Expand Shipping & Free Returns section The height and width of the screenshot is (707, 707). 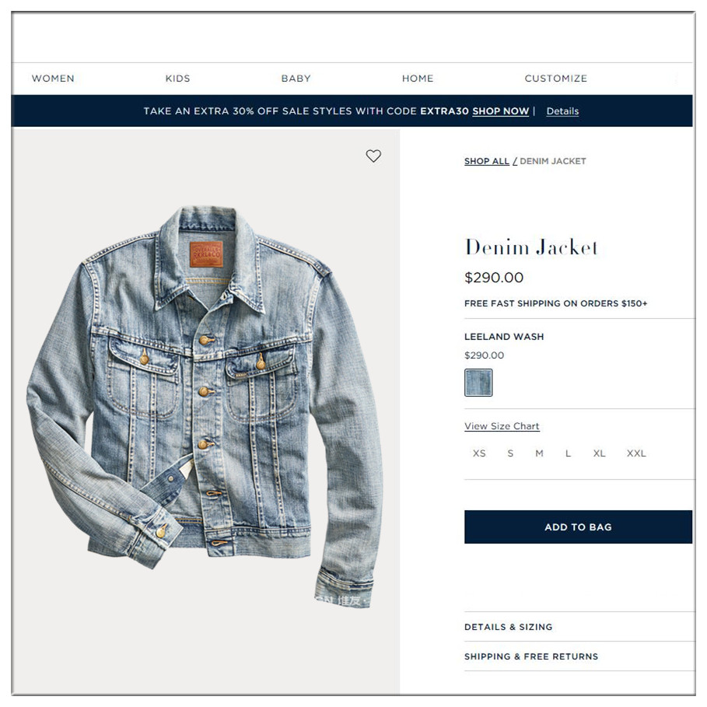(580, 656)
